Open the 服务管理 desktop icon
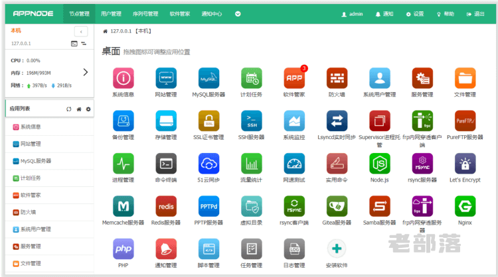This screenshot has height=277, width=498. point(422,78)
